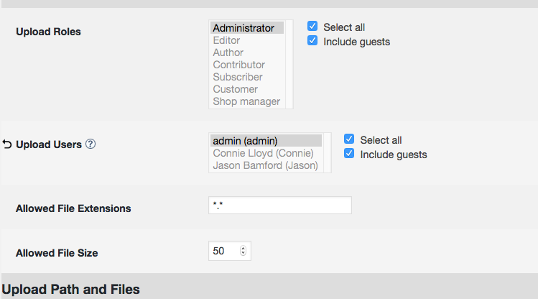This screenshot has height=299, width=538.
Task: Select admin (admin) in the users list
Action: [266, 141]
